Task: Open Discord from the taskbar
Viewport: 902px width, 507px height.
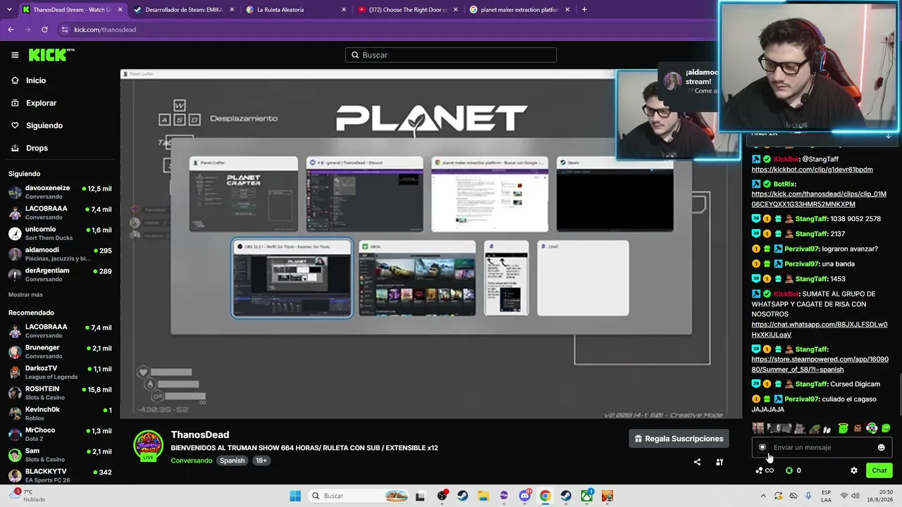Action: point(524,496)
